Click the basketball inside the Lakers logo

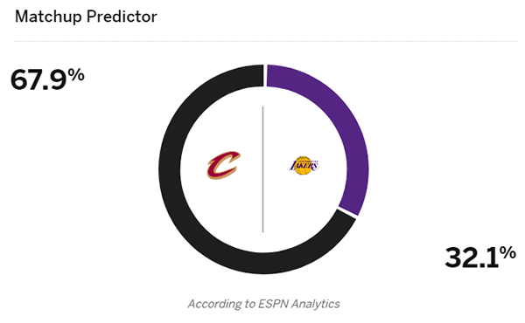(303, 166)
